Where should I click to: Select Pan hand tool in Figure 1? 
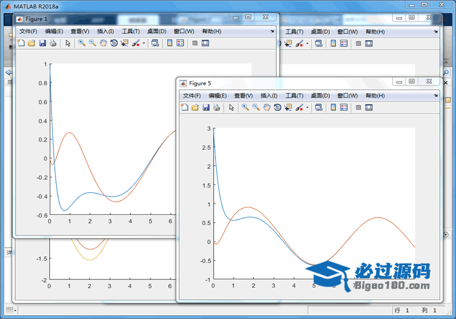click(x=103, y=43)
